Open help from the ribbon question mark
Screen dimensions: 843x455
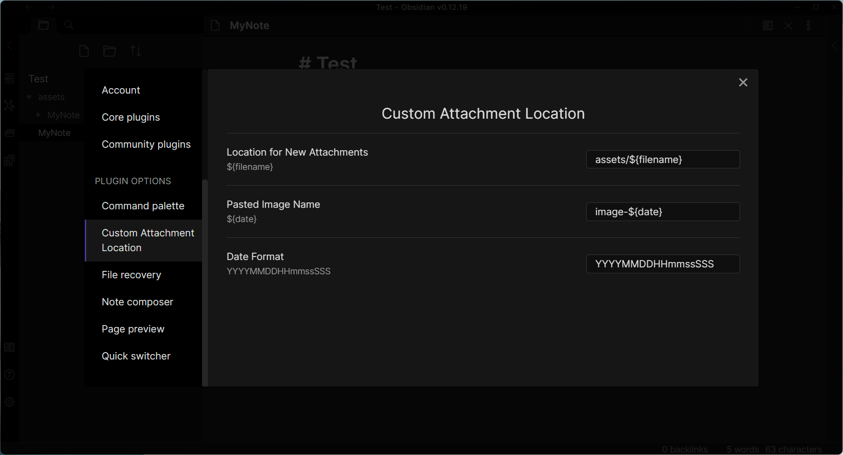(x=9, y=375)
